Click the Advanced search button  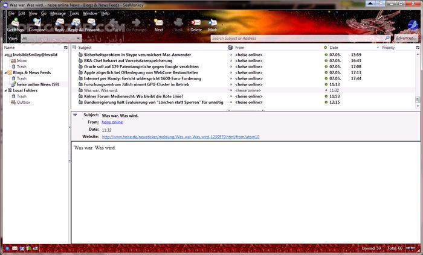tap(405, 38)
